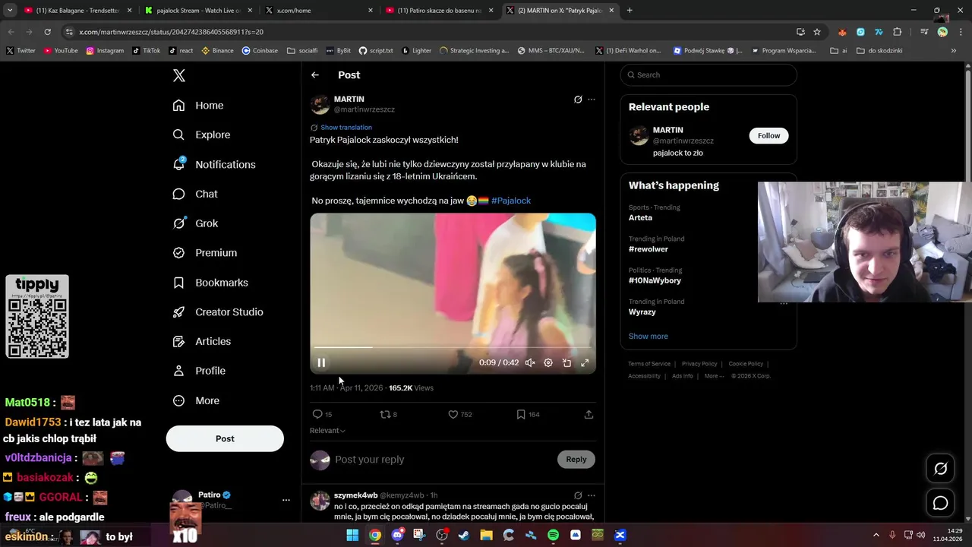
Task: Show hidden system tray icons
Action: [x=877, y=535]
